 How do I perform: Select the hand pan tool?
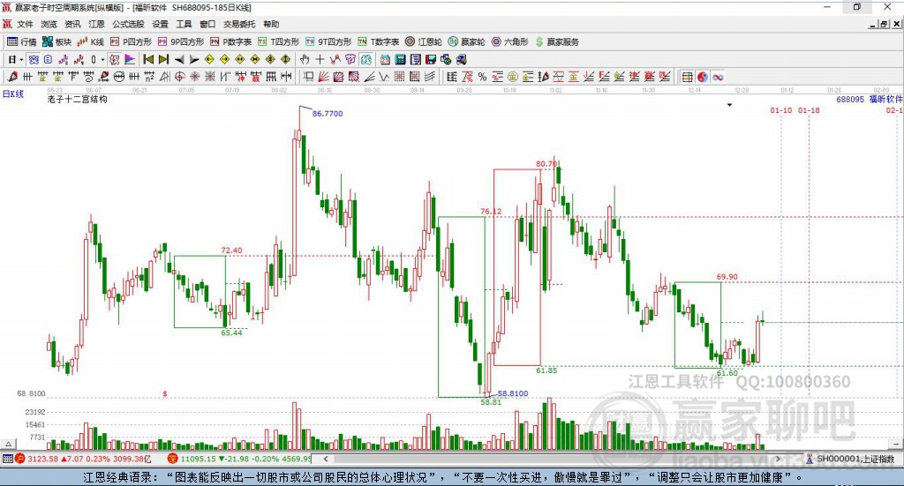[305, 59]
